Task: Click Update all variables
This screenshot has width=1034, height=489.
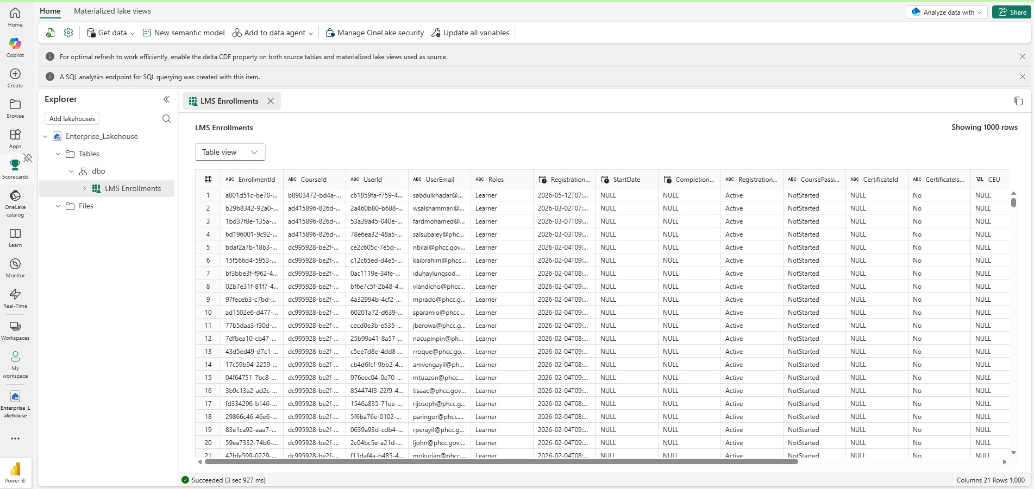Action: (471, 33)
